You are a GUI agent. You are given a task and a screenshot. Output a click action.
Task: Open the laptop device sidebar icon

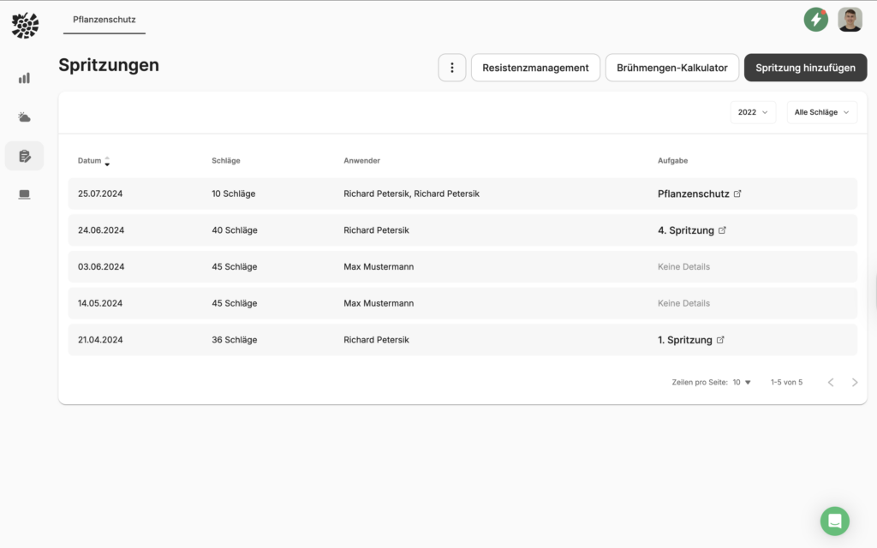24,194
